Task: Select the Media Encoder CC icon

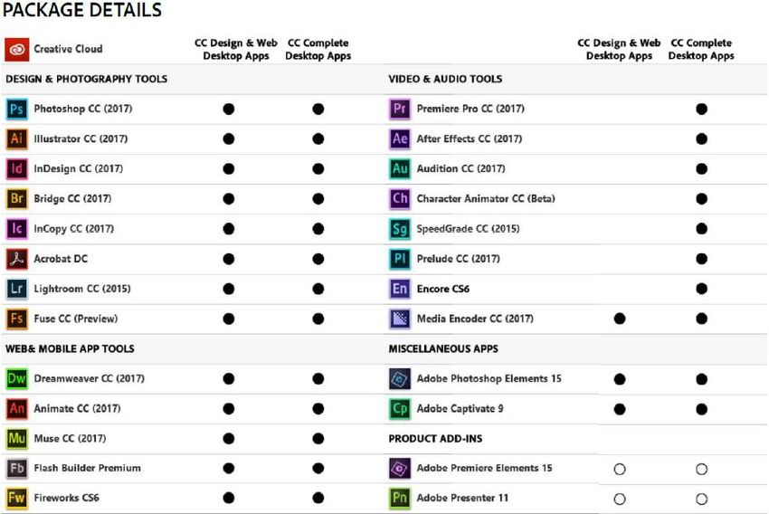Action: click(400, 319)
